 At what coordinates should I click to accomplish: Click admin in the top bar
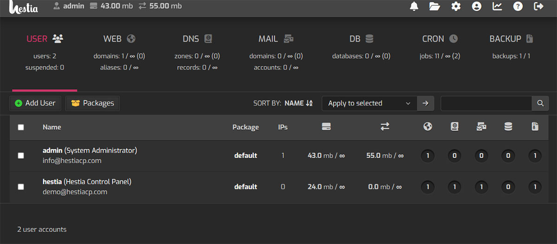(68, 7)
